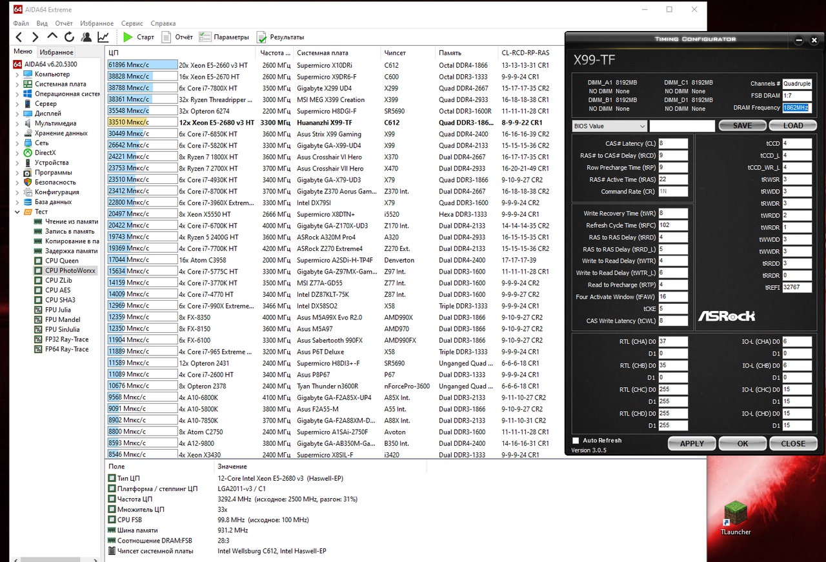Expand the Операционная система tree node arrow

tap(17, 94)
